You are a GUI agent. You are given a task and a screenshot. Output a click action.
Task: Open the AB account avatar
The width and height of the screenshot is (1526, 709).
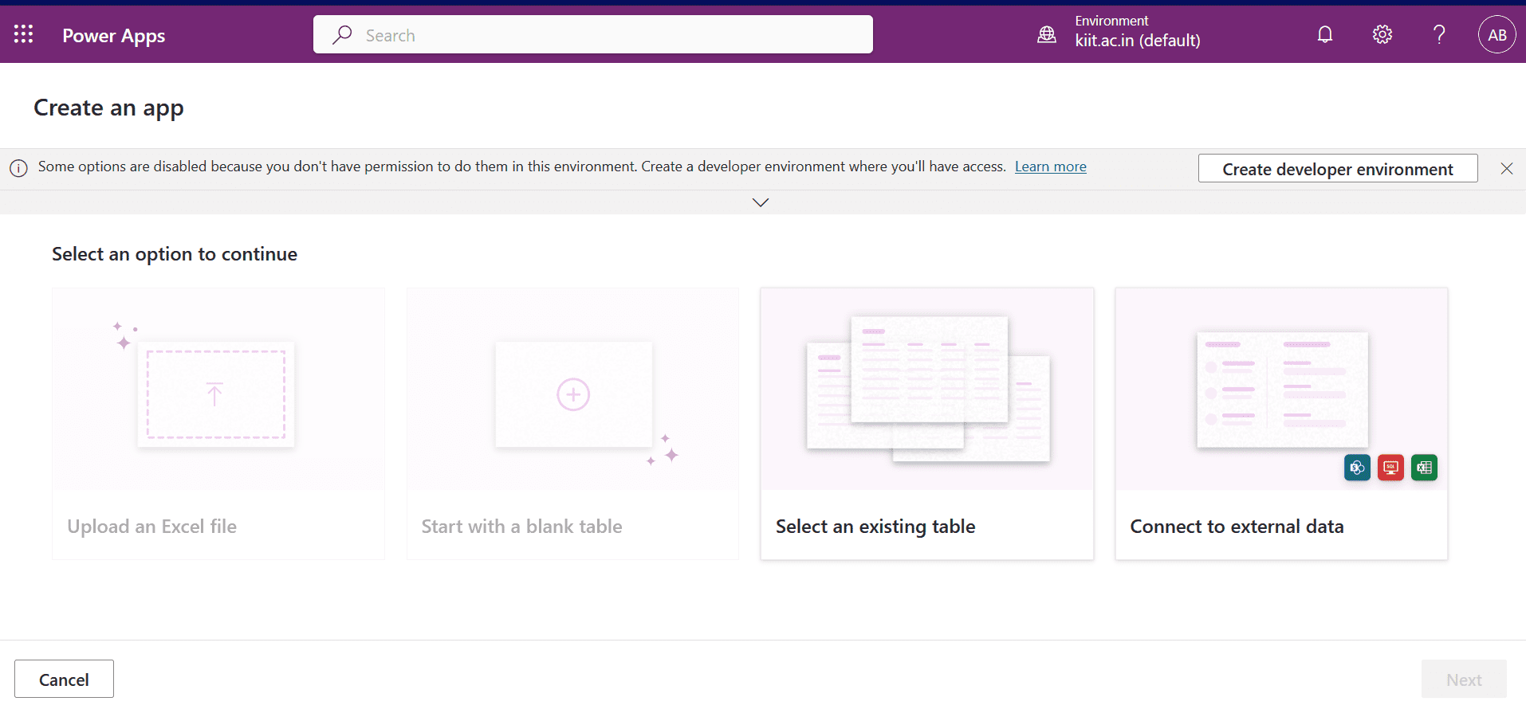[x=1497, y=35]
